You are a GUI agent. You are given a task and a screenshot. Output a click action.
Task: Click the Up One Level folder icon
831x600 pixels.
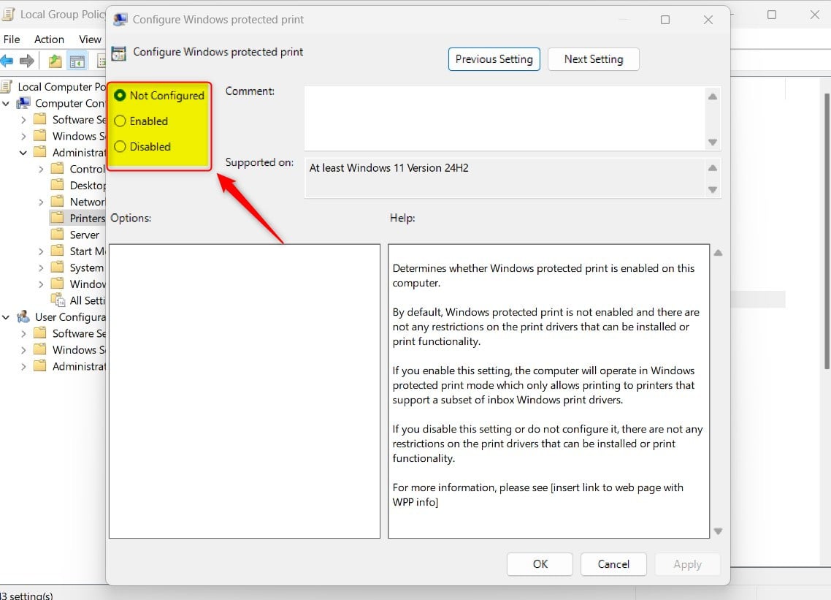click(55, 61)
